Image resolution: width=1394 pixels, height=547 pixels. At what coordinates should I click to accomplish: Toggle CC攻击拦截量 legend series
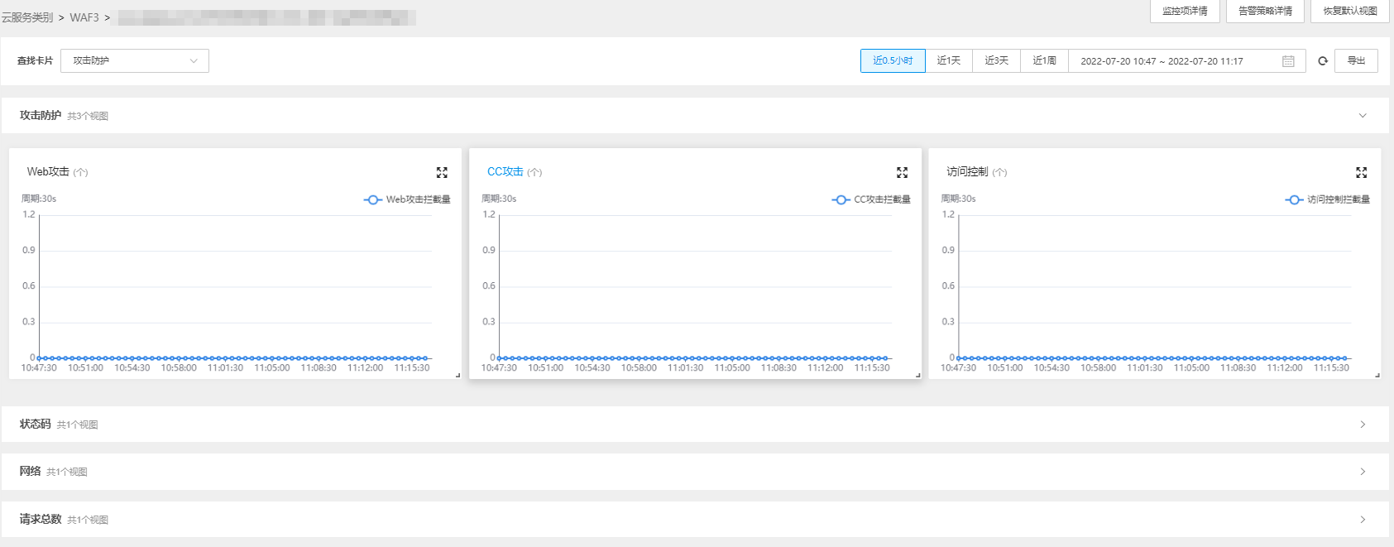pyautogui.click(x=871, y=199)
